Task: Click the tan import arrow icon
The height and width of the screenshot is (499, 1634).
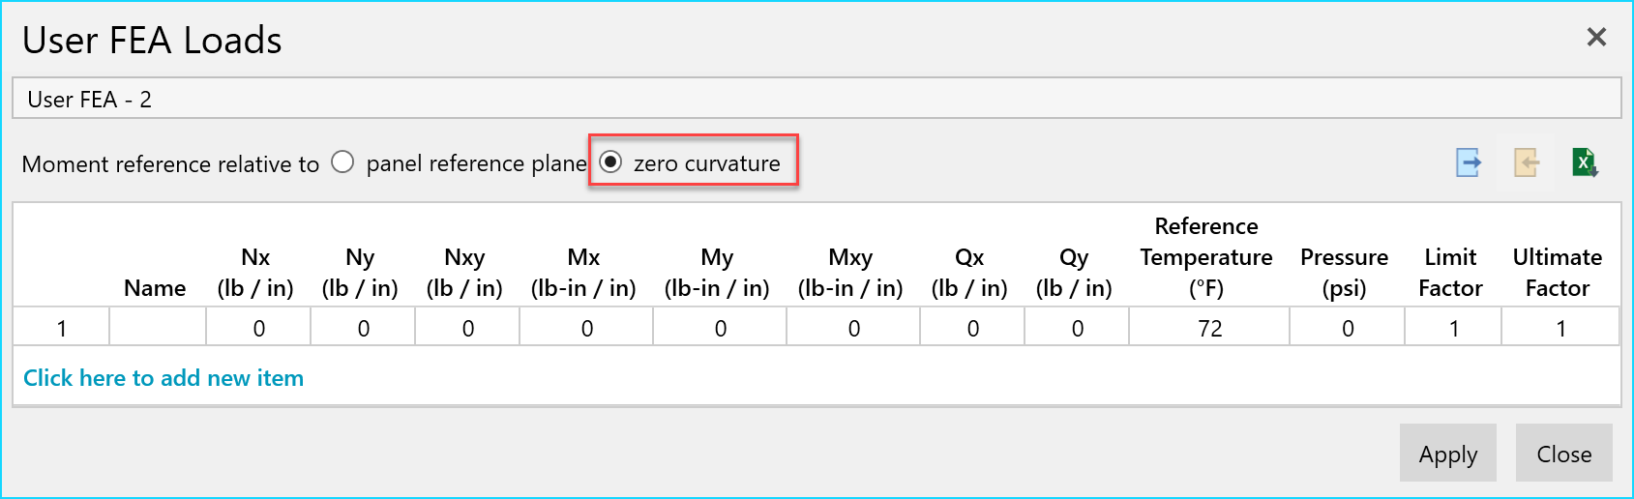Action: pos(1527,162)
